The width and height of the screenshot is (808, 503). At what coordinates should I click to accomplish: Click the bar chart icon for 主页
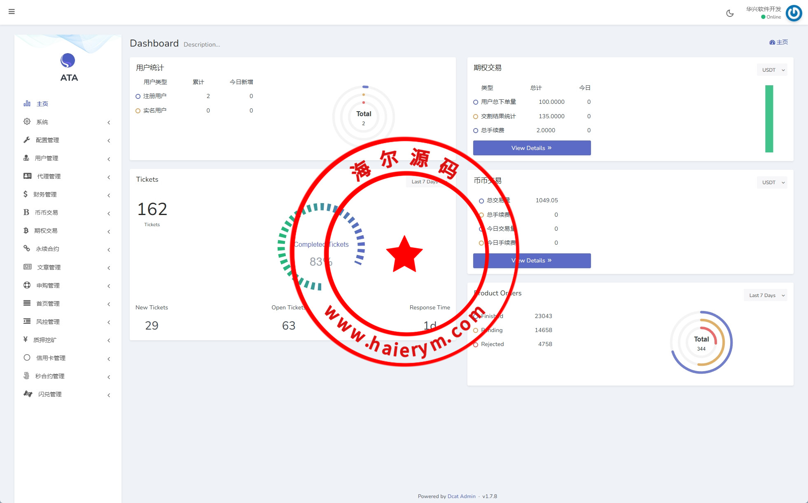[x=27, y=103]
